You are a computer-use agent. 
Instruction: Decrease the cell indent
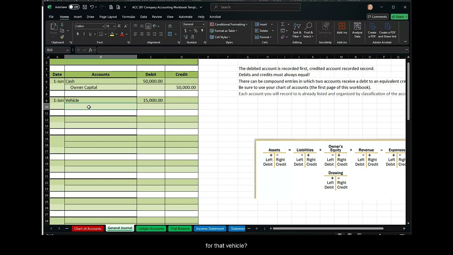point(155,34)
